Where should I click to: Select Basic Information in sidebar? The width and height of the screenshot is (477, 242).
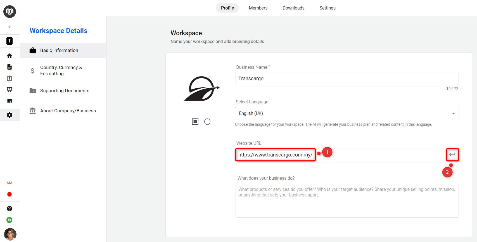point(63,50)
